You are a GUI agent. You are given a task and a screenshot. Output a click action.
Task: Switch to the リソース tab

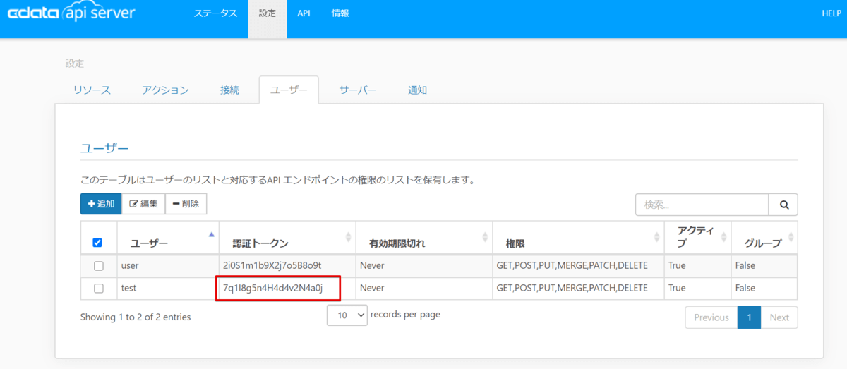(92, 90)
